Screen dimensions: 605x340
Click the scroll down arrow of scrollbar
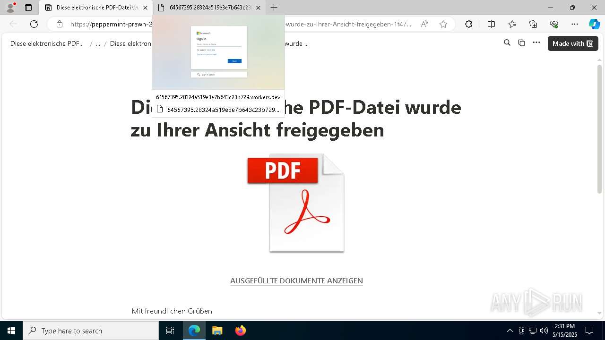coord(599,313)
